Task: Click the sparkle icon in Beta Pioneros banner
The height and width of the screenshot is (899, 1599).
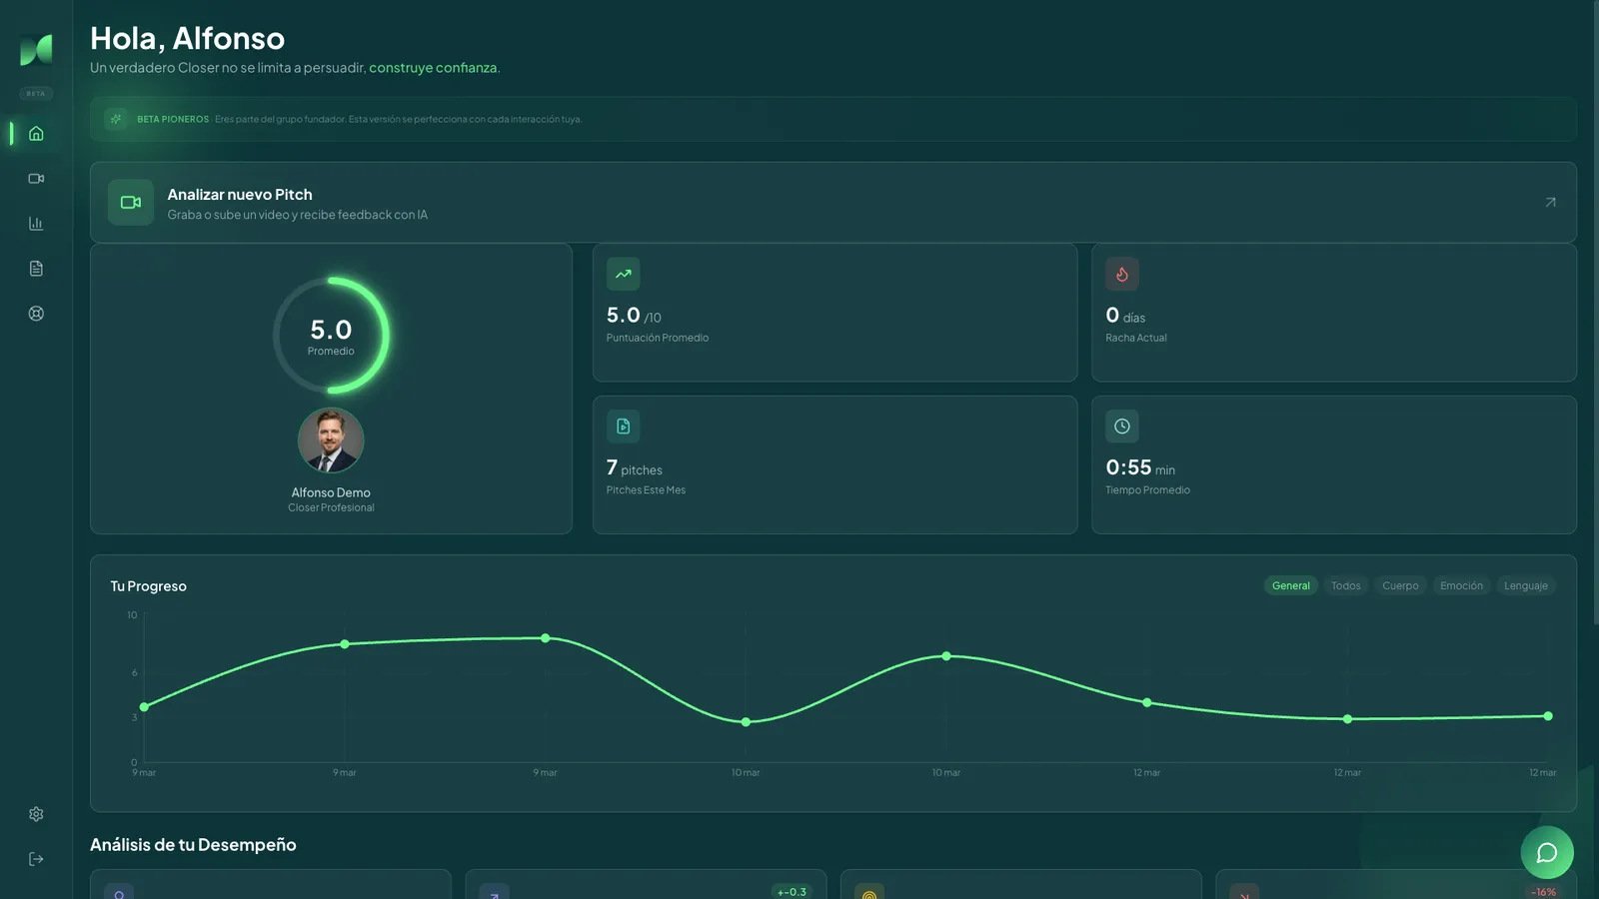Action: pyautogui.click(x=116, y=119)
